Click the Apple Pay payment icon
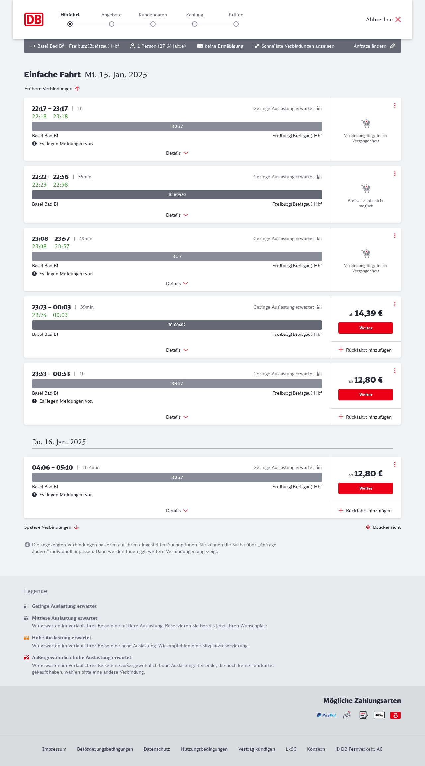Screen dimensions: 425x766 379,715
